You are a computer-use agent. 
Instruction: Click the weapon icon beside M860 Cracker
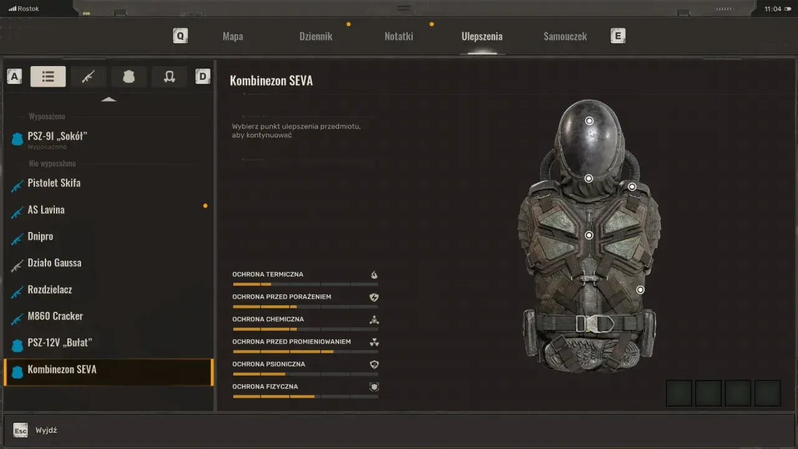(17, 319)
